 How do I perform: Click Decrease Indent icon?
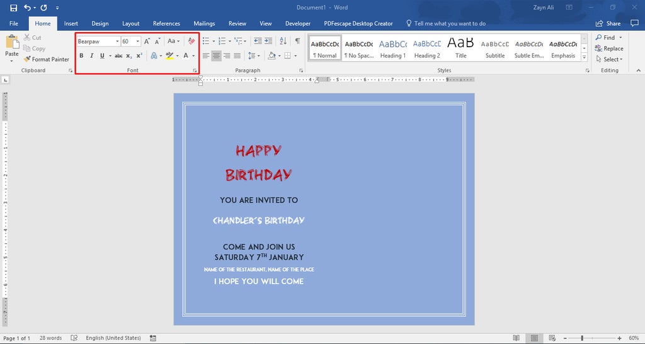point(258,41)
